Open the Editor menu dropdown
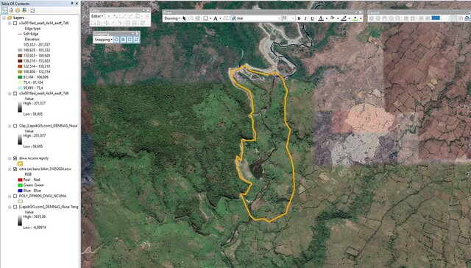 [x=97, y=16]
